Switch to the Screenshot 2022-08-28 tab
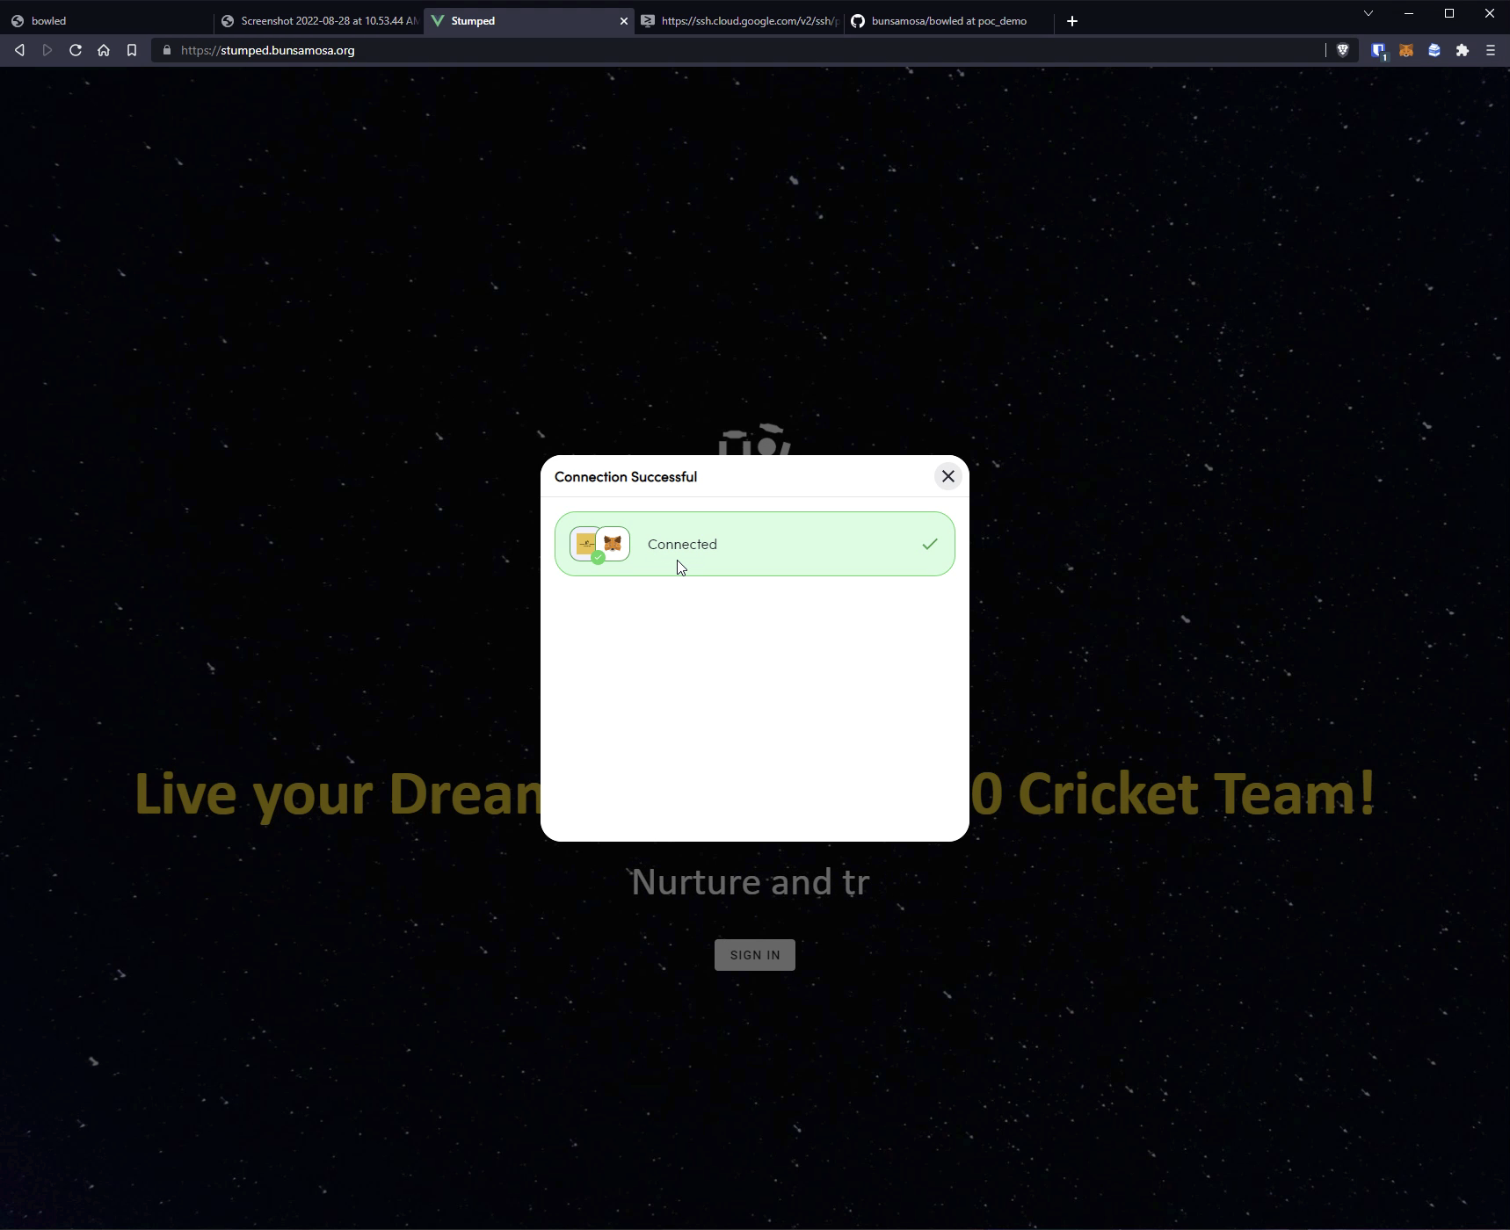Screen dimensions: 1510x1230 point(320,20)
